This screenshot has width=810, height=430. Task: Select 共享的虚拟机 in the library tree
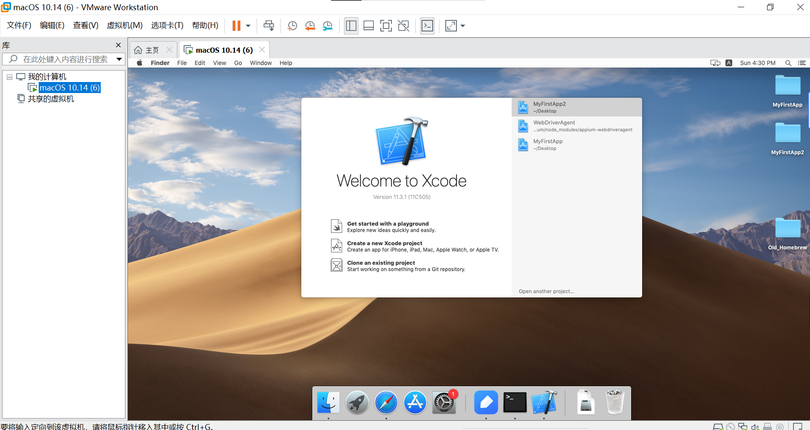(51, 99)
